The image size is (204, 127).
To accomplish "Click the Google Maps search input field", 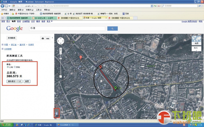I will (x=67, y=28).
